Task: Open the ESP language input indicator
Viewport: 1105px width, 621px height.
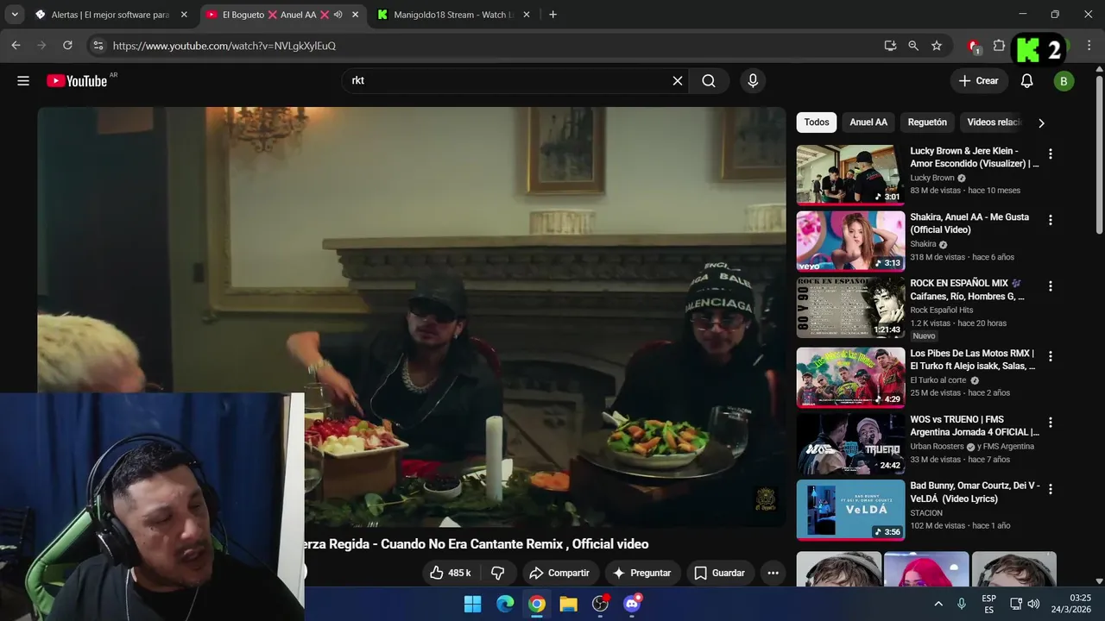Action: coord(988,604)
